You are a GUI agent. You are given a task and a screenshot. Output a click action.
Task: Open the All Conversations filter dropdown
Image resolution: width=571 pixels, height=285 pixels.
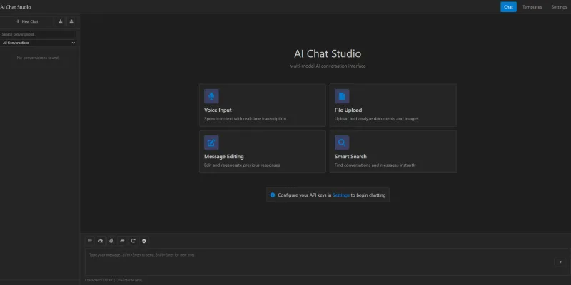pos(38,43)
